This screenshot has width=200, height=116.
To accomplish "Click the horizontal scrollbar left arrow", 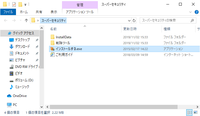I will 47,107.
